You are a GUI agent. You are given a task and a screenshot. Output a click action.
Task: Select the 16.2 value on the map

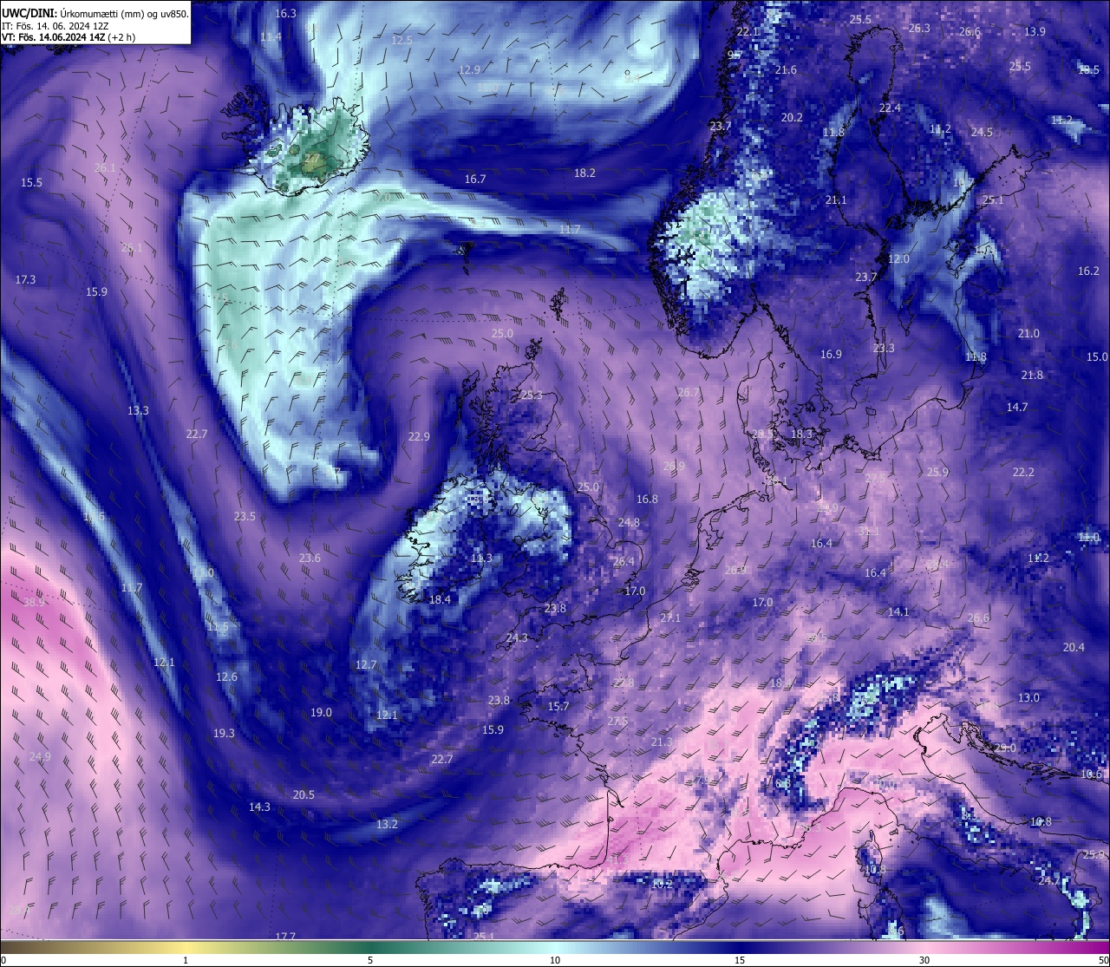pos(1088,271)
